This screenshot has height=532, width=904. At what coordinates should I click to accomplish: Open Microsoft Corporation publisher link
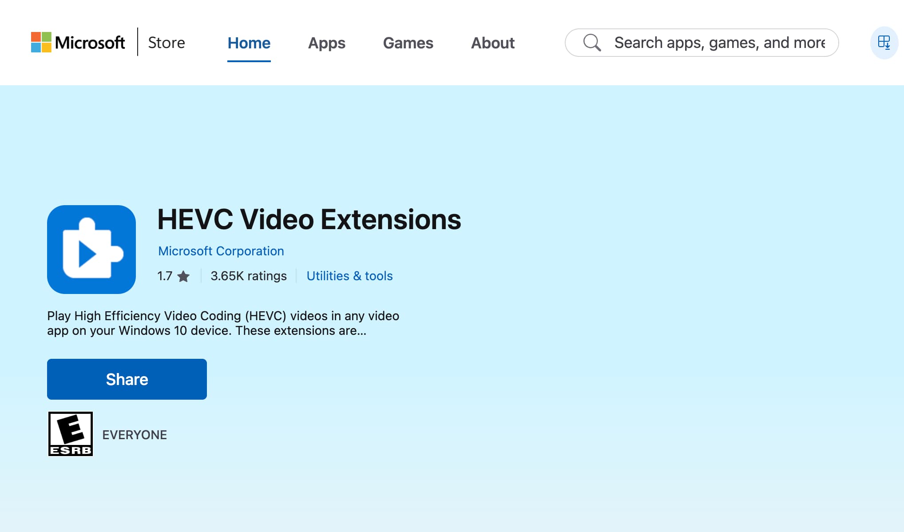(221, 251)
